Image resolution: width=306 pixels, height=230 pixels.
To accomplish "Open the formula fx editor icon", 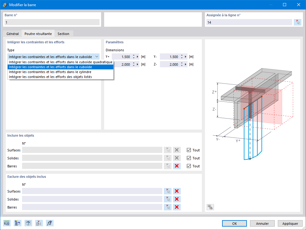I will 50,223.
